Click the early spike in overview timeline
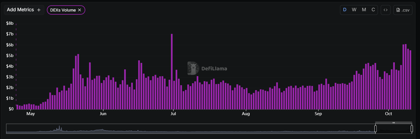This screenshot has height=139, width=420. 59,129
